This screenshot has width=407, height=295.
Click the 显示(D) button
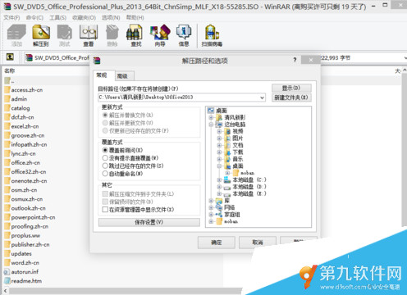pyautogui.click(x=291, y=88)
